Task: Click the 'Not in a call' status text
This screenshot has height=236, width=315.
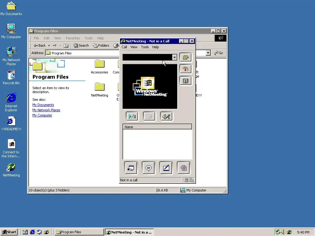Action: [x=129, y=180]
